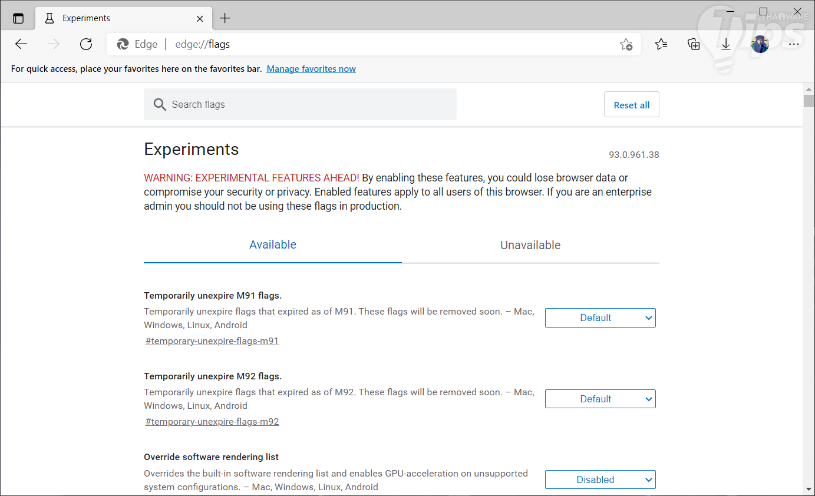Add this page to favorites star
The width and height of the screenshot is (815, 496).
click(x=626, y=44)
